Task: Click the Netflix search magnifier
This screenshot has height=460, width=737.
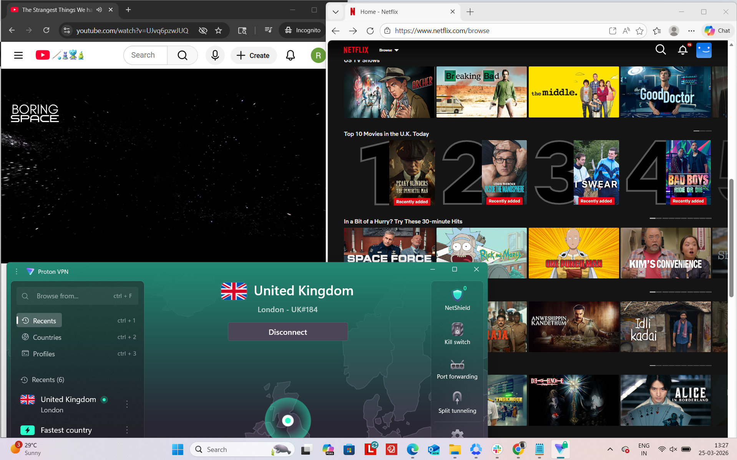Action: [x=661, y=50]
